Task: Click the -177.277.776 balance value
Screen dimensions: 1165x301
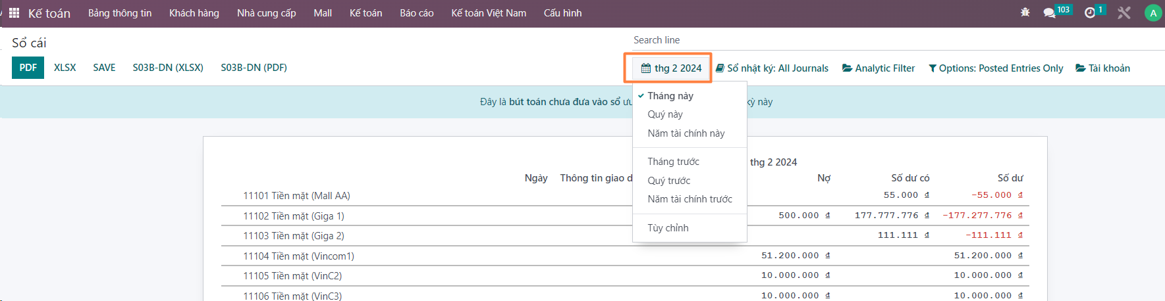Action: [x=983, y=216]
